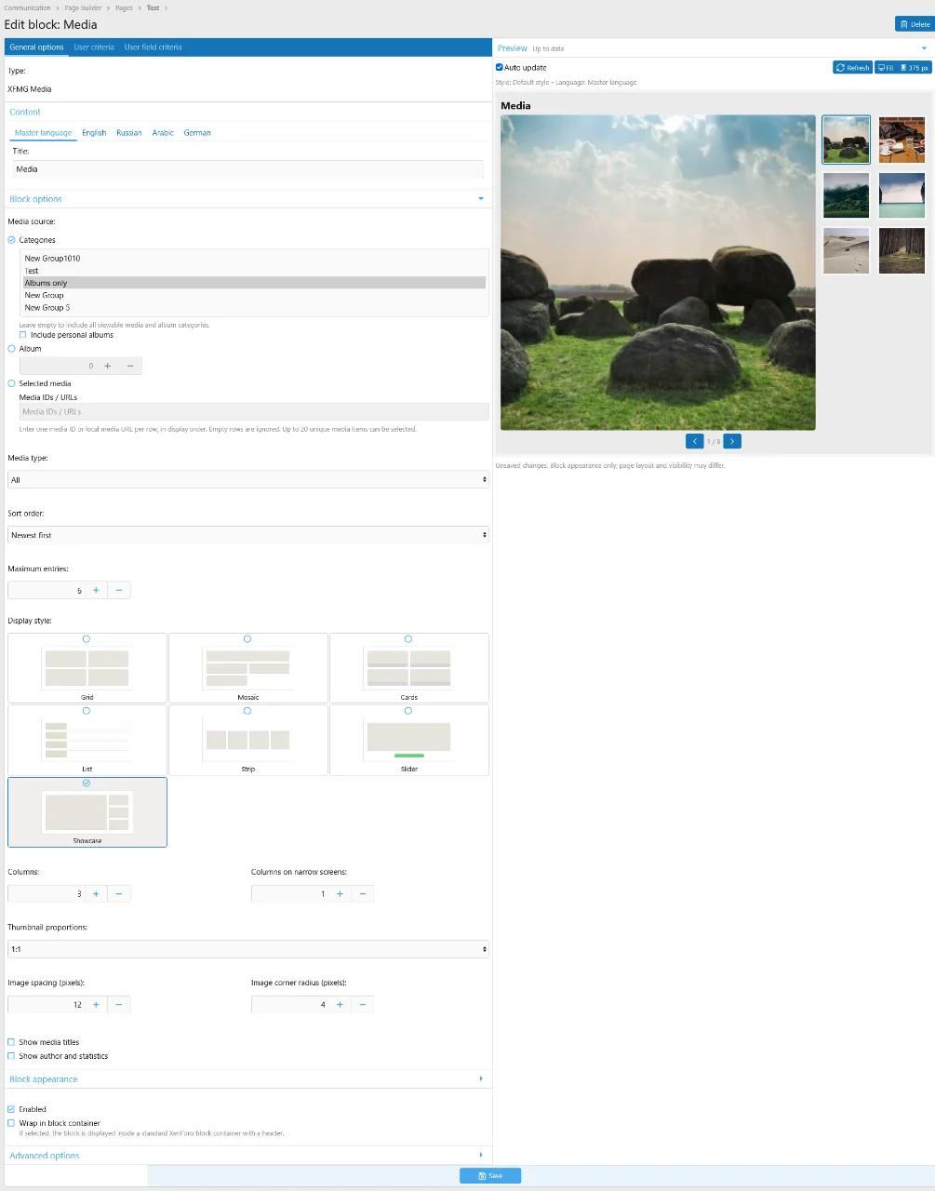Select New Group 5 category
935x1191 pixels.
(x=254, y=308)
